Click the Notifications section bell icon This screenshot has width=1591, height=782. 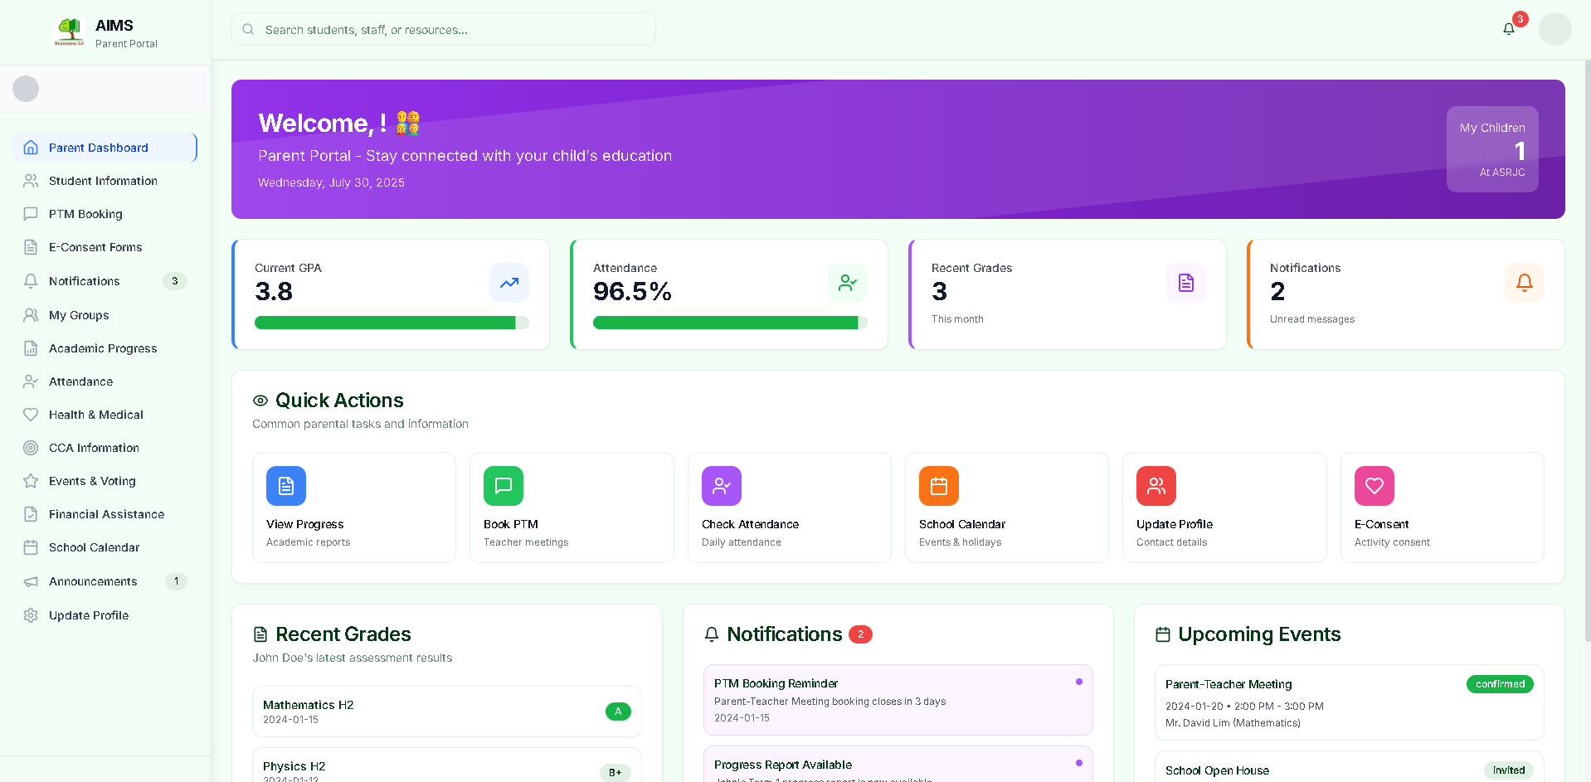(712, 634)
